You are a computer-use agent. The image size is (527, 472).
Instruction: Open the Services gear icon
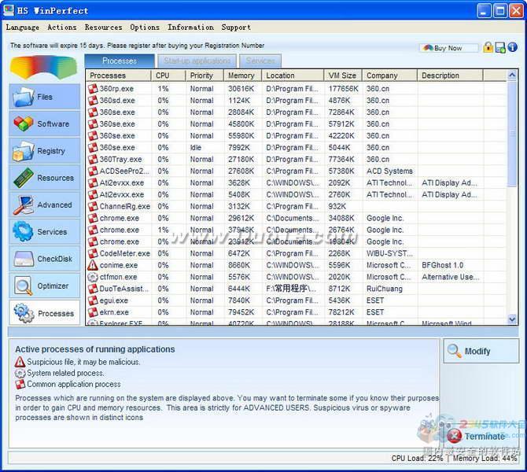pos(23,231)
